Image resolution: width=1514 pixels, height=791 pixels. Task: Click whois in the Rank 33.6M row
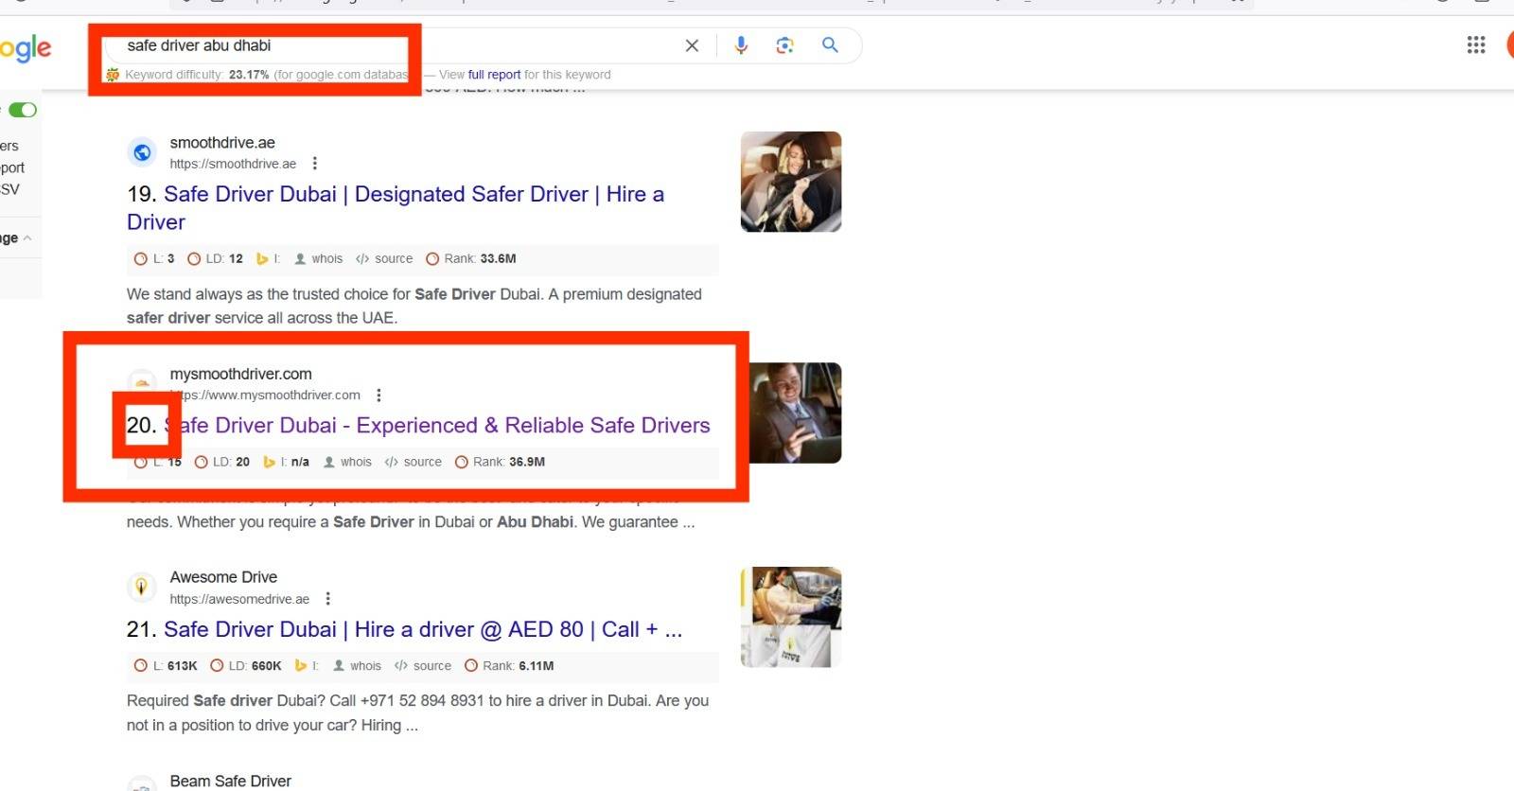point(319,258)
